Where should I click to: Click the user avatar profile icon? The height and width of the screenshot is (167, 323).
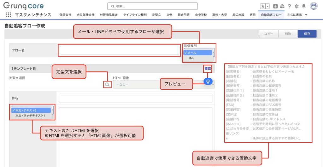tap(314, 6)
